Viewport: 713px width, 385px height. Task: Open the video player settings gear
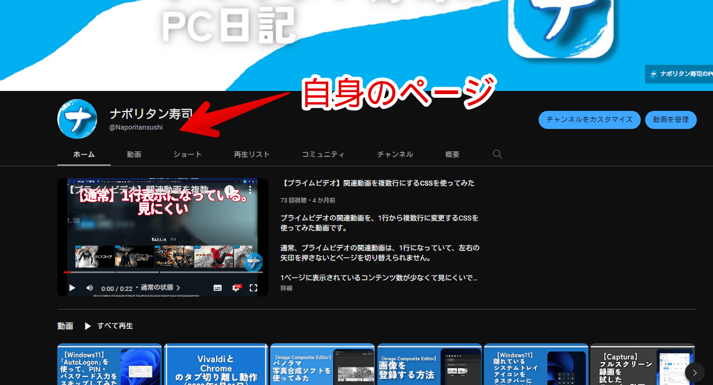(x=236, y=288)
